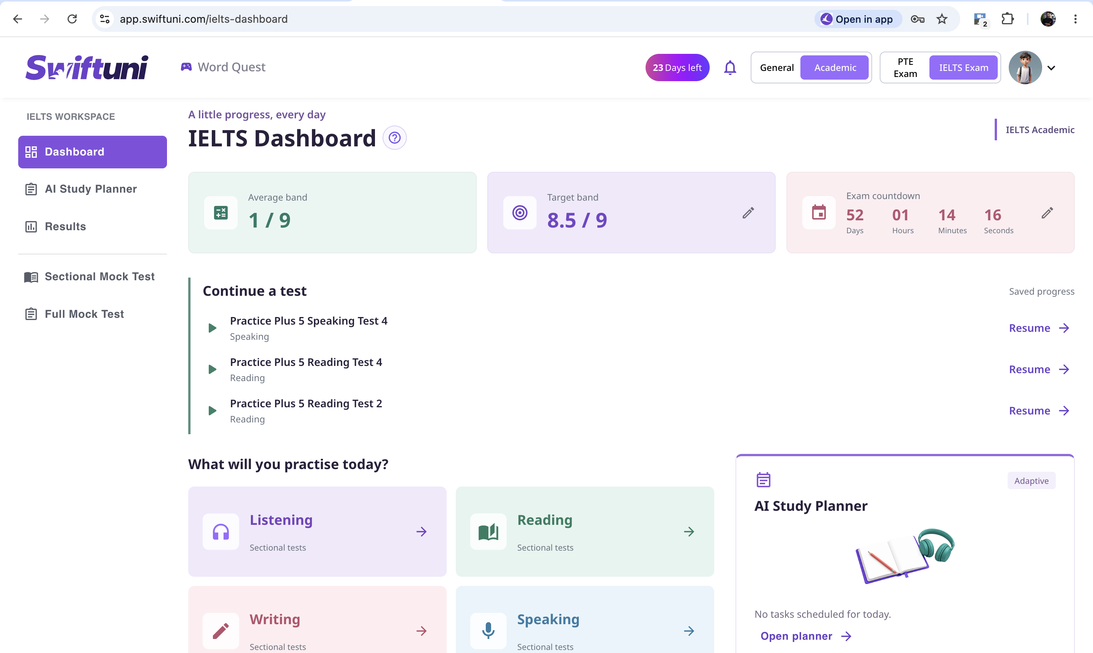Image resolution: width=1093 pixels, height=653 pixels.
Task: Click play icon for Practice Plus 5 Speaking Test 4
Action: coord(212,328)
